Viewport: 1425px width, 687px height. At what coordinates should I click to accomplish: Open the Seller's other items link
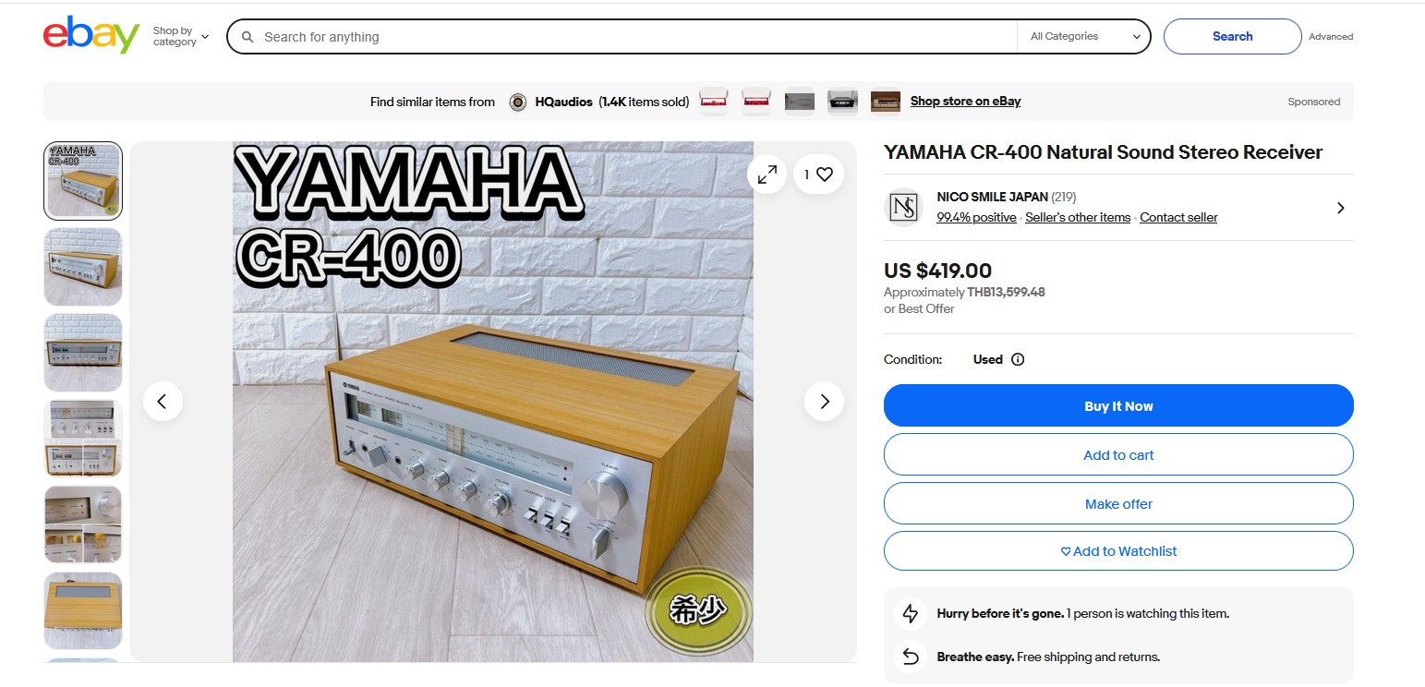[1078, 217]
